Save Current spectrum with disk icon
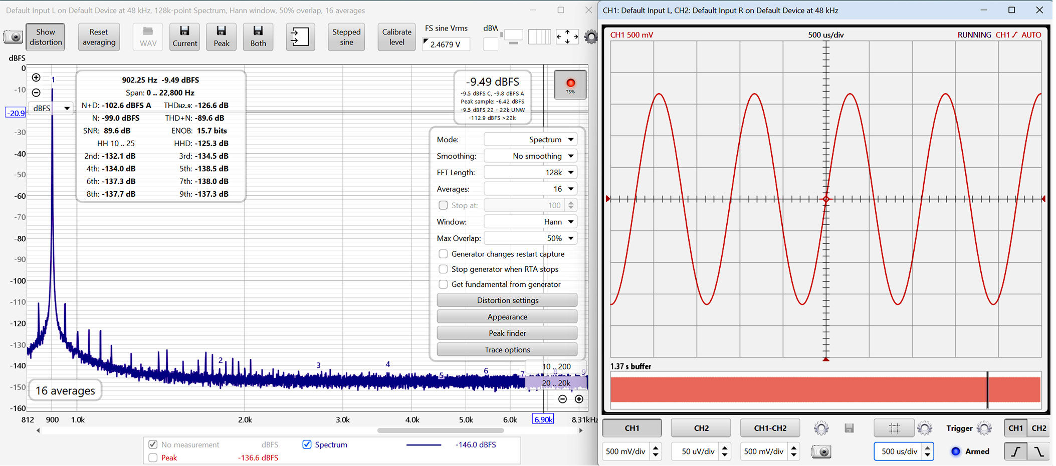This screenshot has height=466, width=1056. pos(184,37)
